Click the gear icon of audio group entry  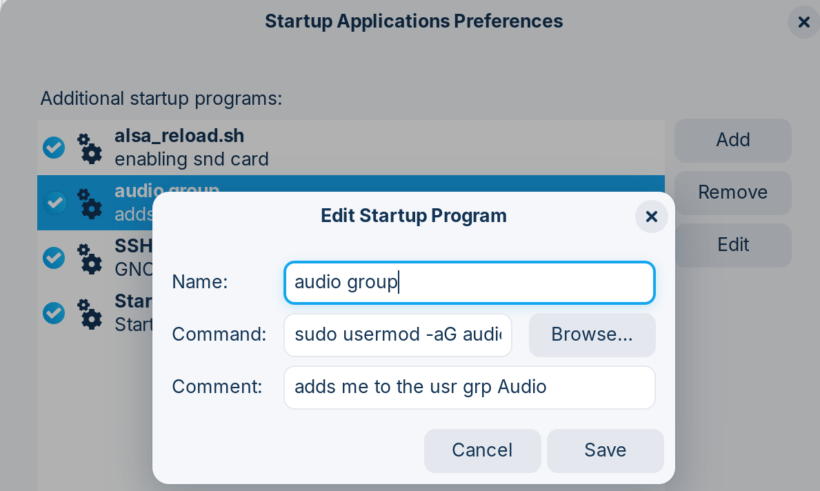pyautogui.click(x=90, y=203)
